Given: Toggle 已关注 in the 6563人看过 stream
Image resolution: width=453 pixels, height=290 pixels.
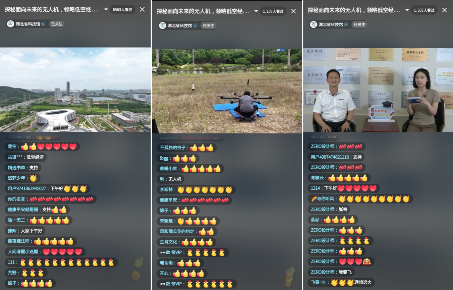Looking at the screenshot, I should (x=57, y=24).
